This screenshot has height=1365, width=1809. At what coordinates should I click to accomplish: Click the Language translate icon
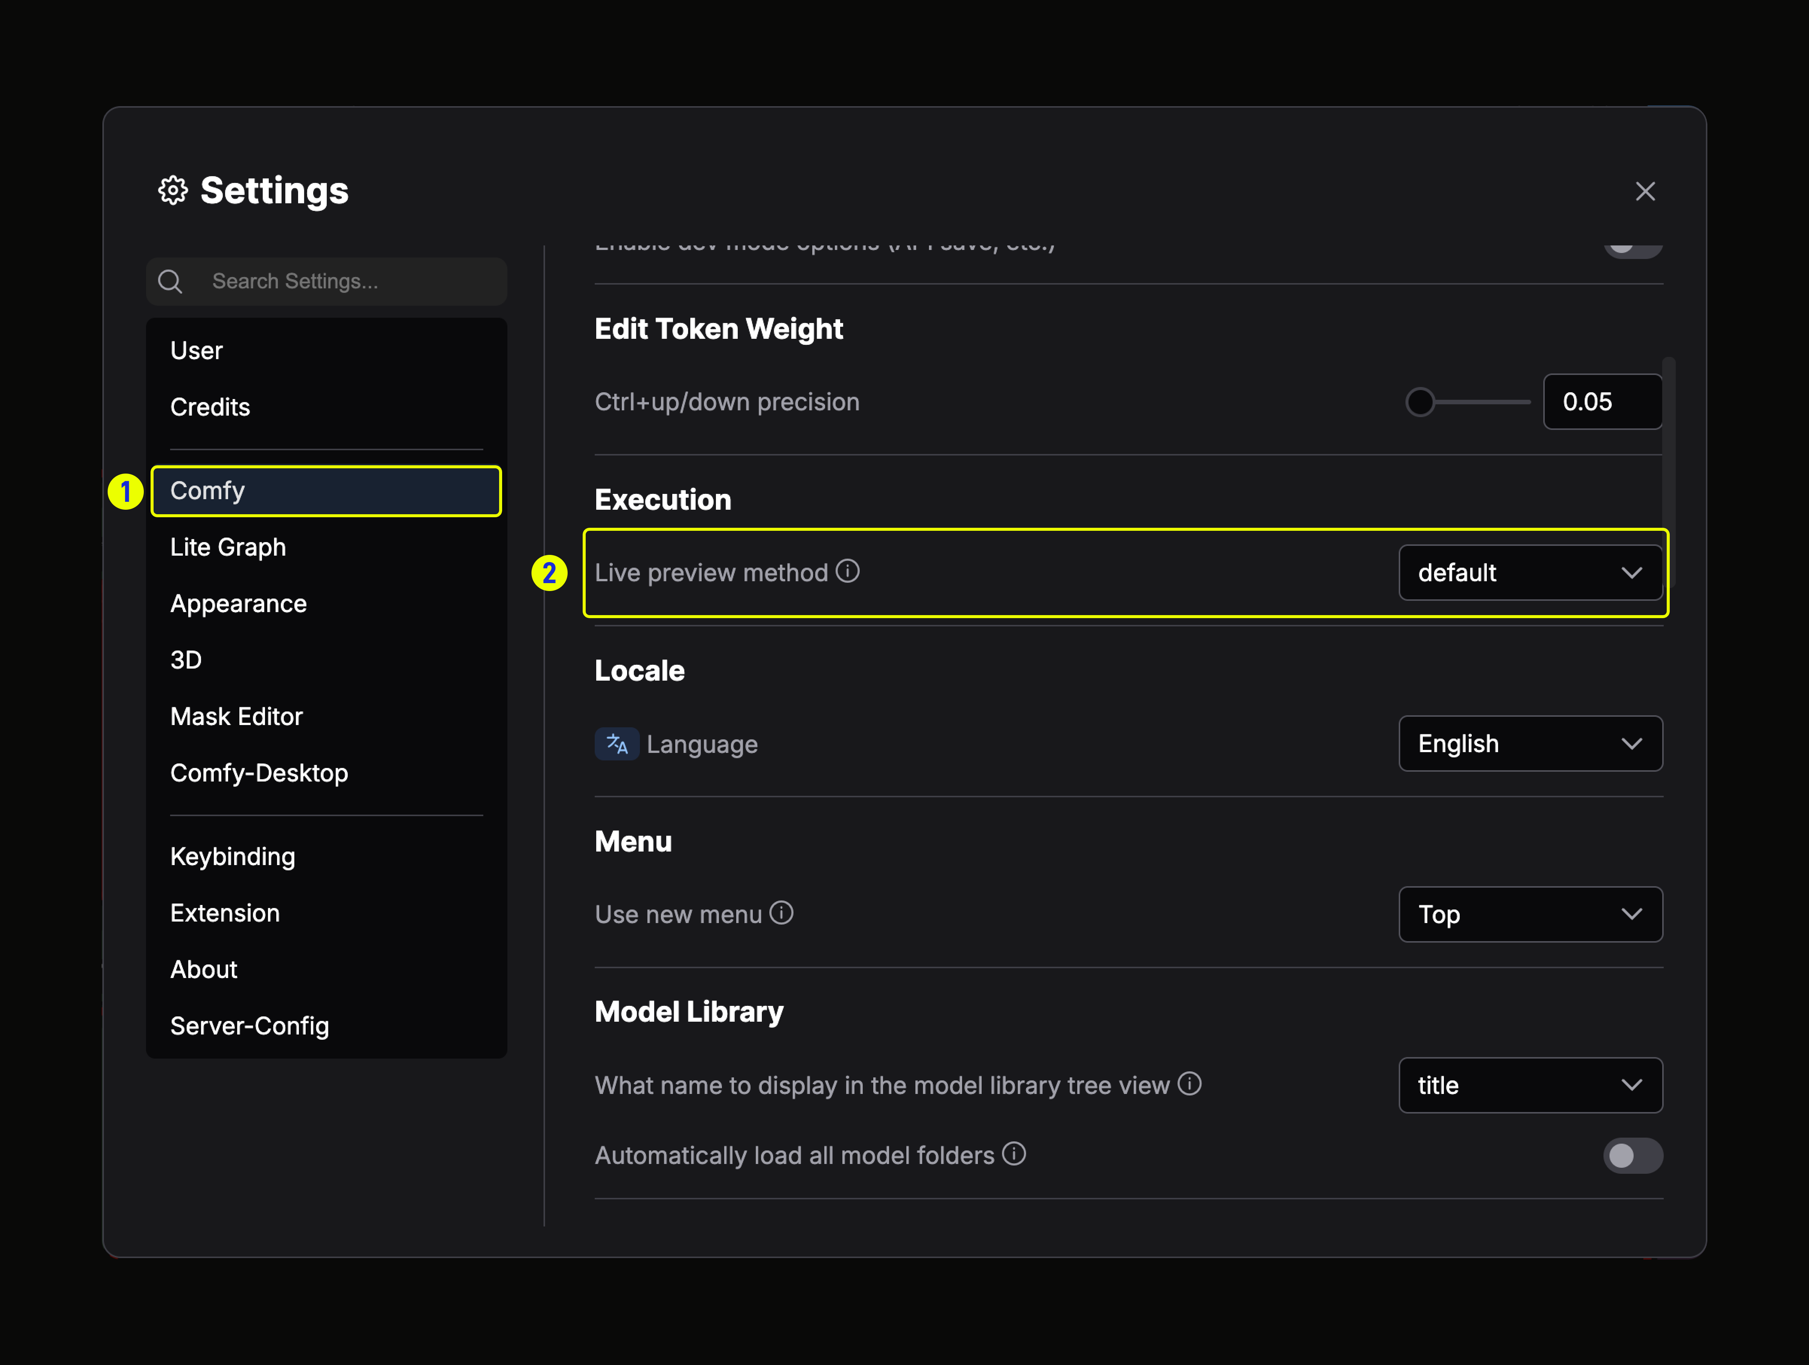tap(617, 744)
